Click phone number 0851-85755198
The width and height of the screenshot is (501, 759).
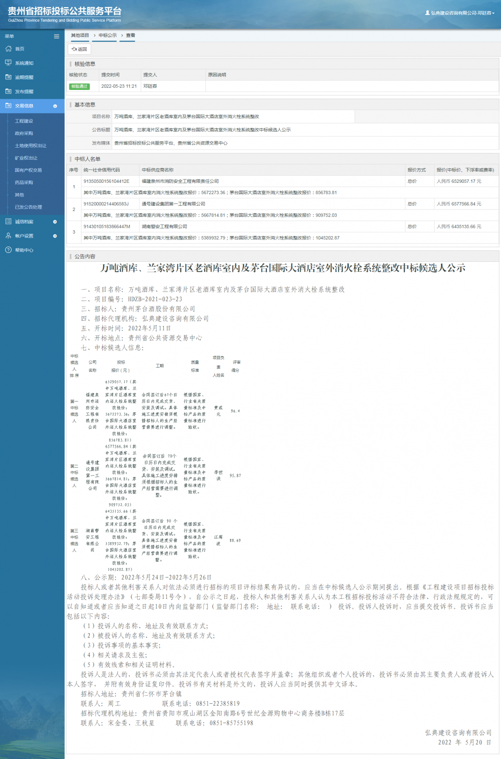(231, 723)
